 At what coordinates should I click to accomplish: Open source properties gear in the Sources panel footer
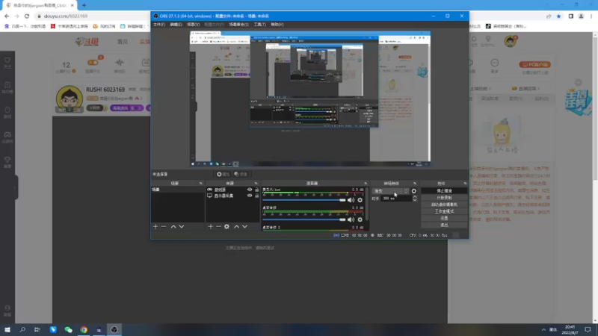click(227, 227)
